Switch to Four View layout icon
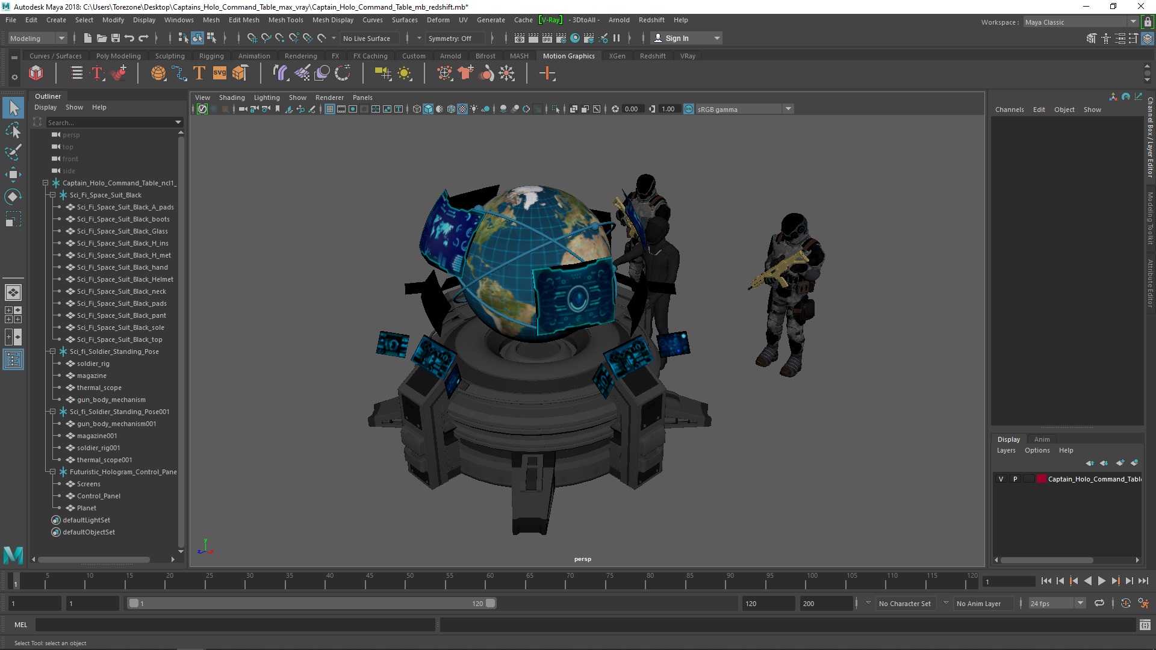The width and height of the screenshot is (1156, 650). 13,315
